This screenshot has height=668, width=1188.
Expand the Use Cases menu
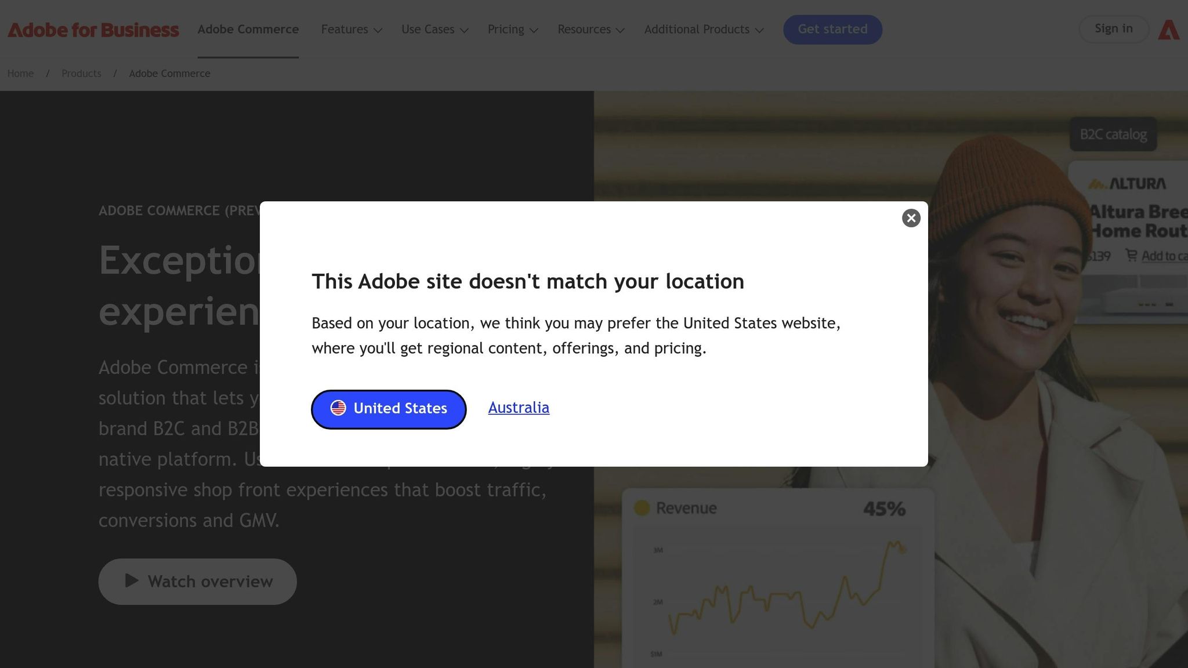pos(434,30)
